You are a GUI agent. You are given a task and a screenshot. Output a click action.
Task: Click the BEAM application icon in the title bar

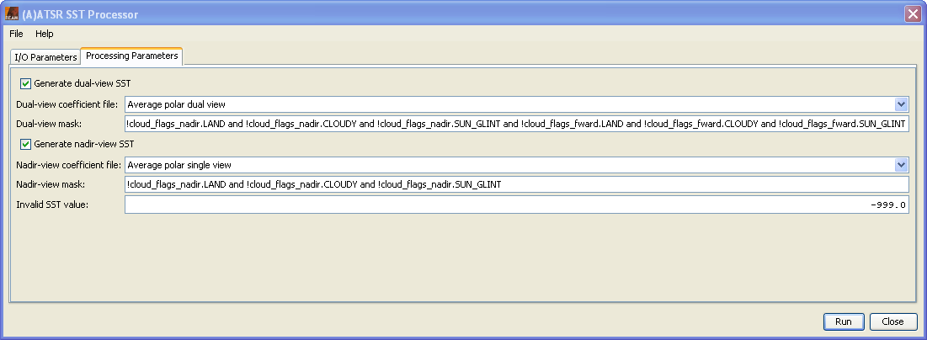(x=12, y=14)
